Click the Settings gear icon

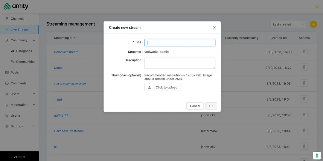7,126
